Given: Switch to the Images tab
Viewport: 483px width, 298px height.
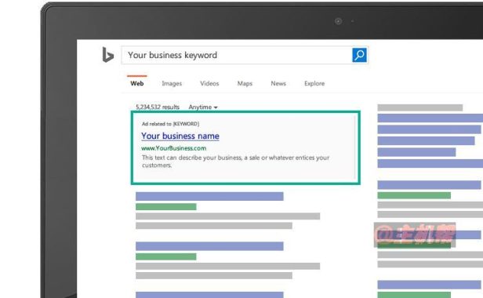Looking at the screenshot, I should [172, 83].
